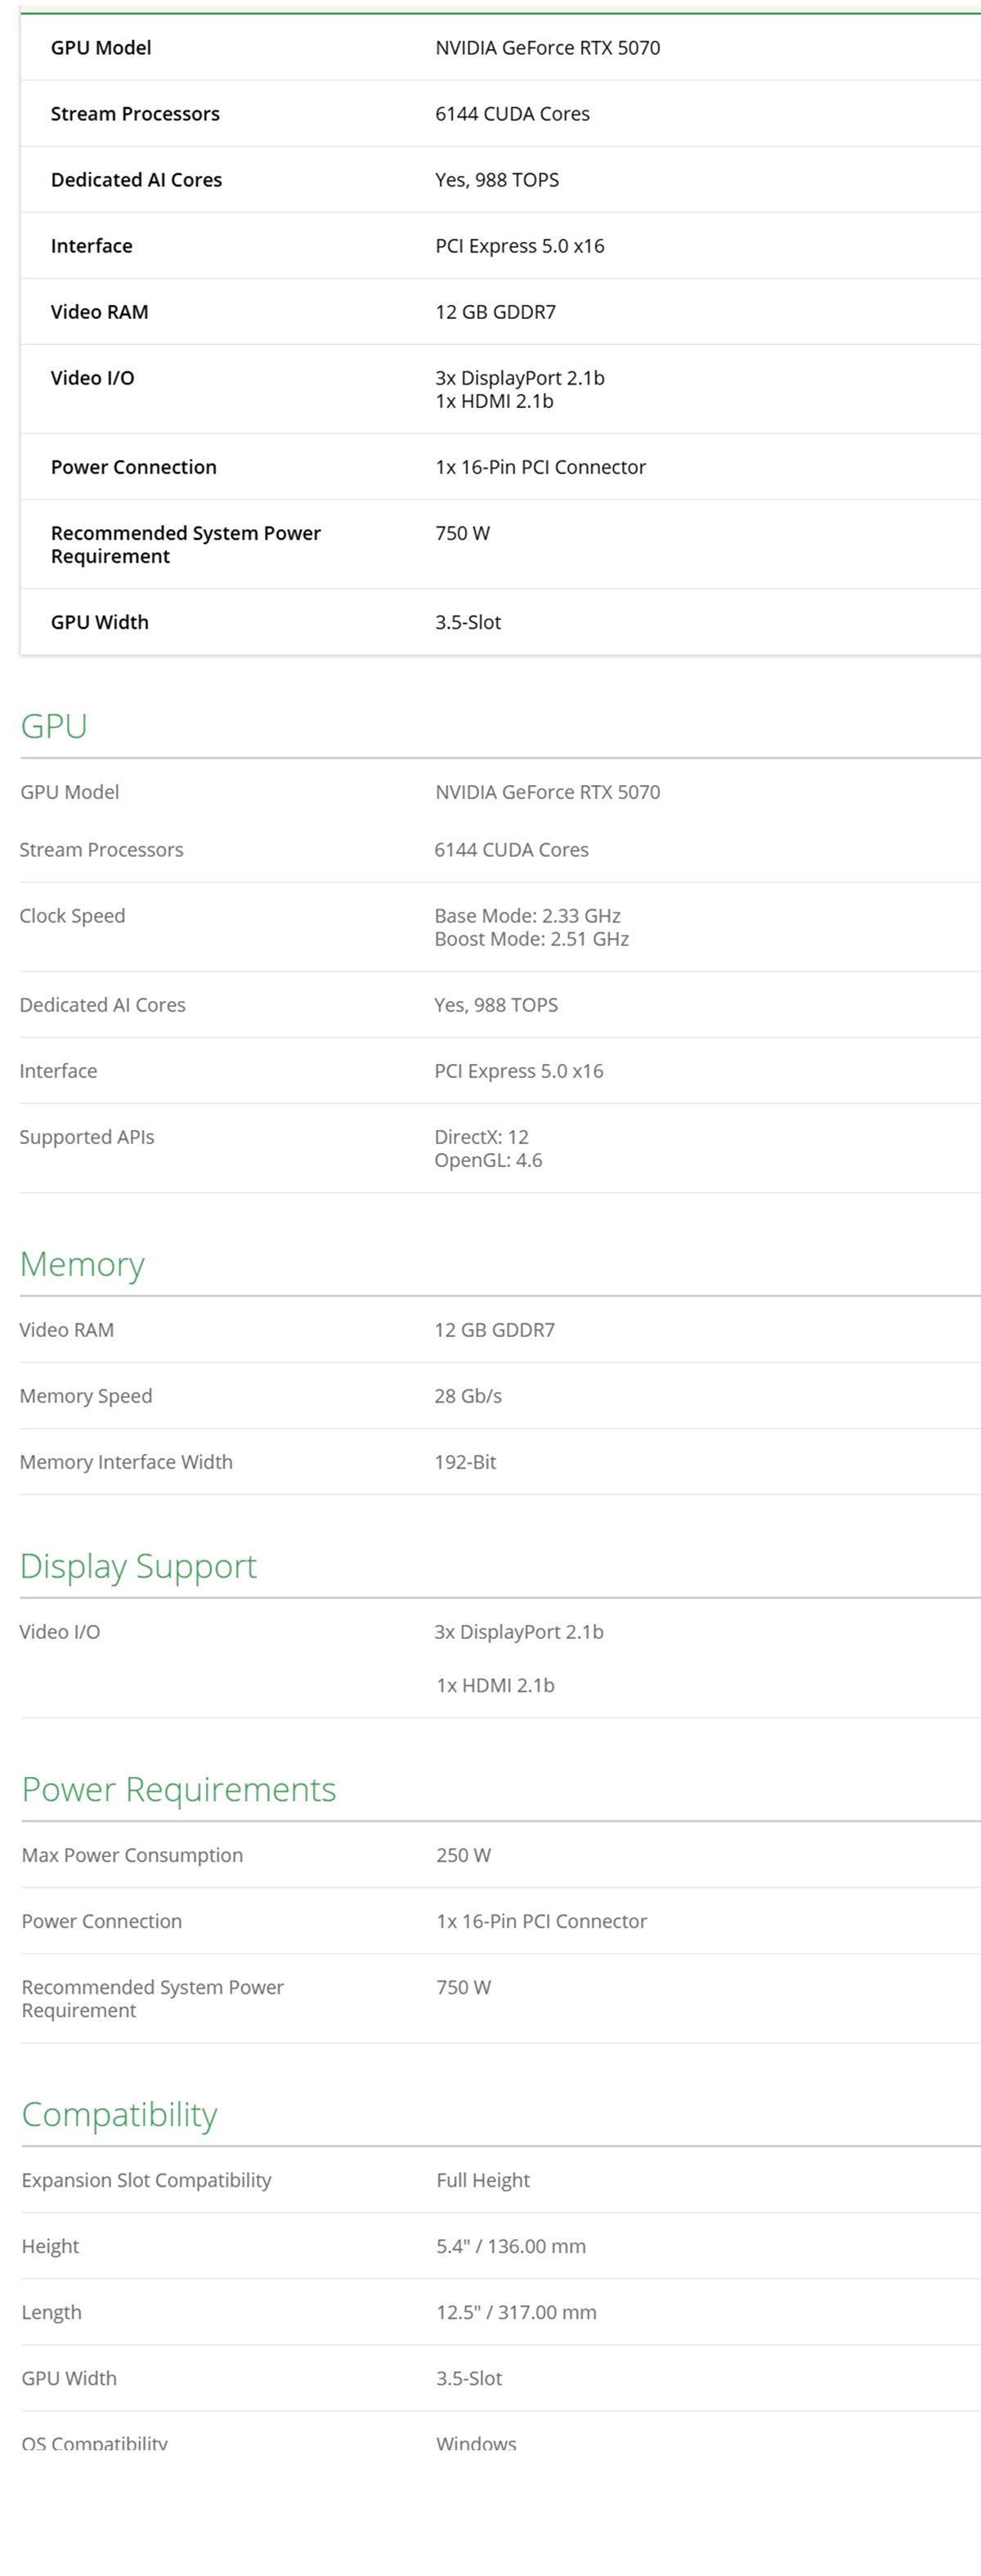Select '12 GB GDDR7' under Memory heading
The width and height of the screenshot is (981, 2576).
[494, 1330]
